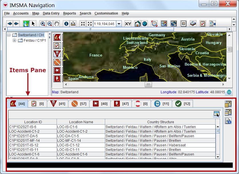239x174 pixels.
Task: Click the map horizontal scrollbar thumb
Action: (x=148, y=85)
